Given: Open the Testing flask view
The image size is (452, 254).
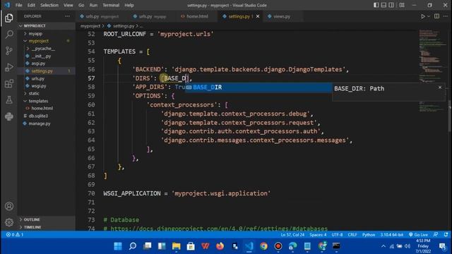Looking at the screenshot, I should coord(9,100).
